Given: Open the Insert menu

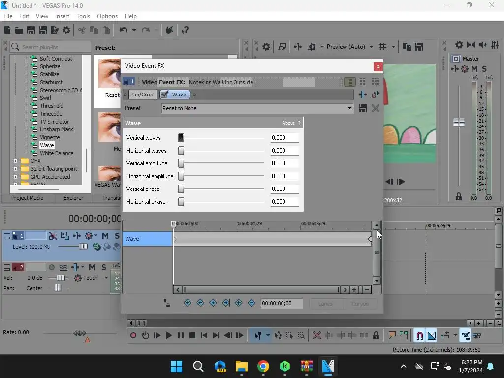Looking at the screenshot, I should pyautogui.click(x=62, y=16).
